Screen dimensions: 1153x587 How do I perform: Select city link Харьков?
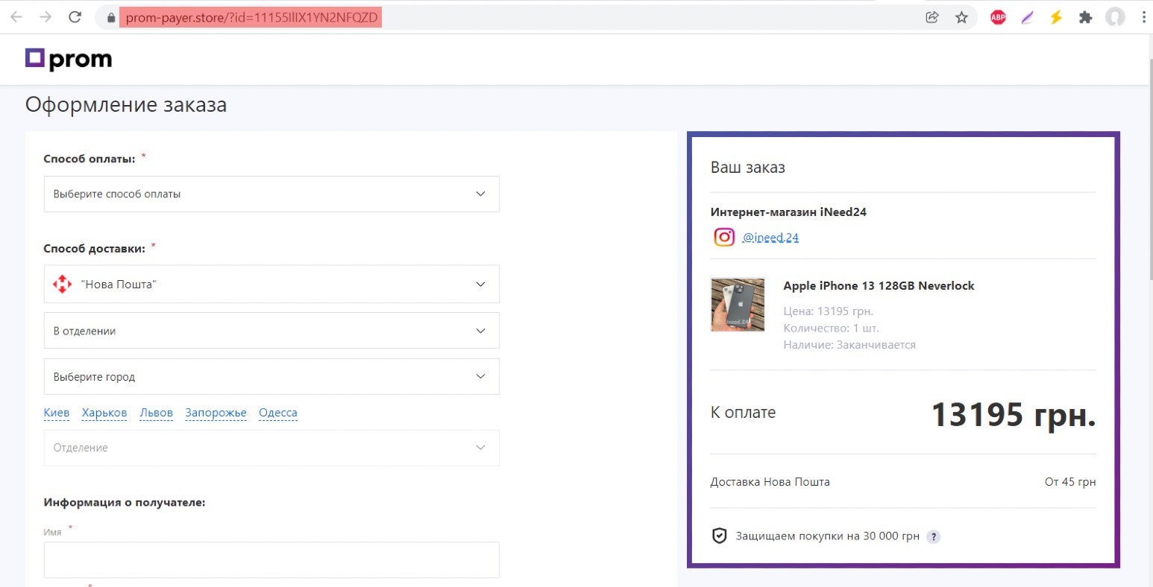tap(104, 413)
